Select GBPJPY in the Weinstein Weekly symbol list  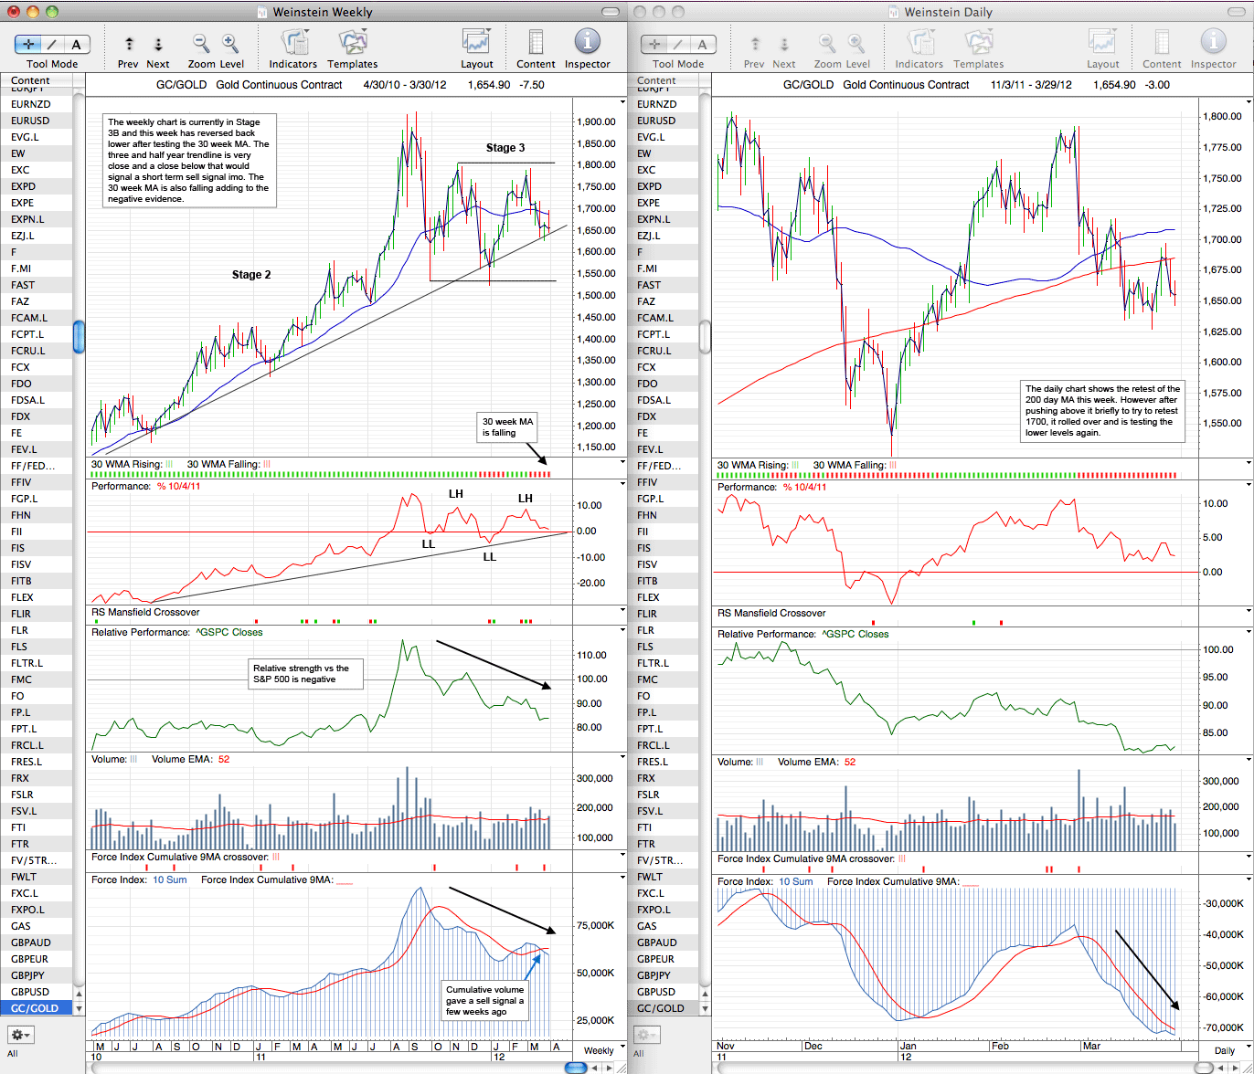(36, 975)
